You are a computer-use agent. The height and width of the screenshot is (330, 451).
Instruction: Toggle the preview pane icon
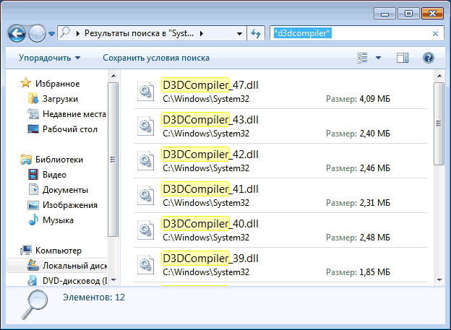point(403,58)
